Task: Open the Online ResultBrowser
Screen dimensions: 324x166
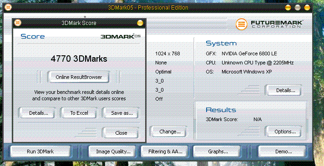Action: pos(79,77)
